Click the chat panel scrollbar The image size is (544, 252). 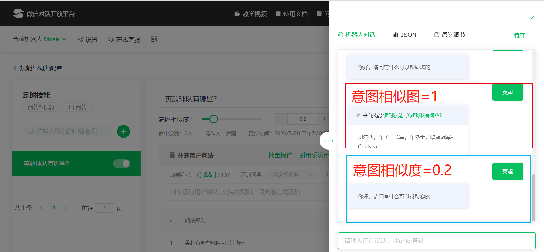point(534,197)
